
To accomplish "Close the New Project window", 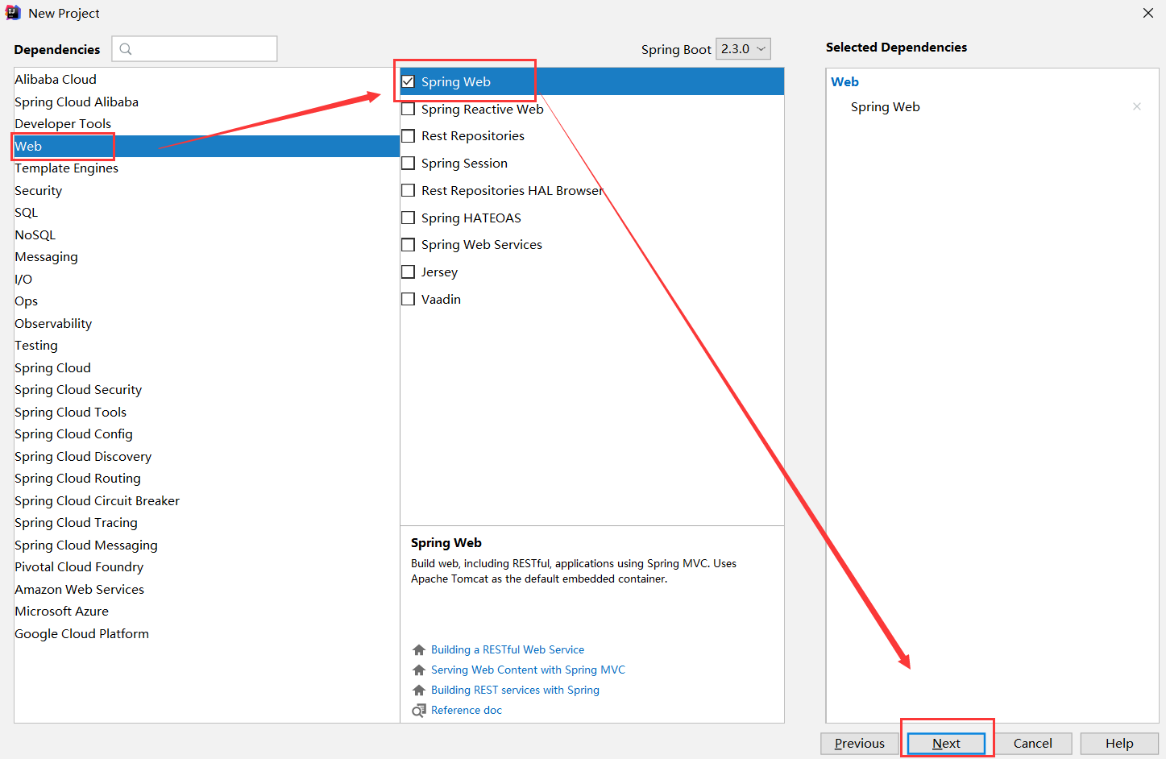I will pos(1148,13).
